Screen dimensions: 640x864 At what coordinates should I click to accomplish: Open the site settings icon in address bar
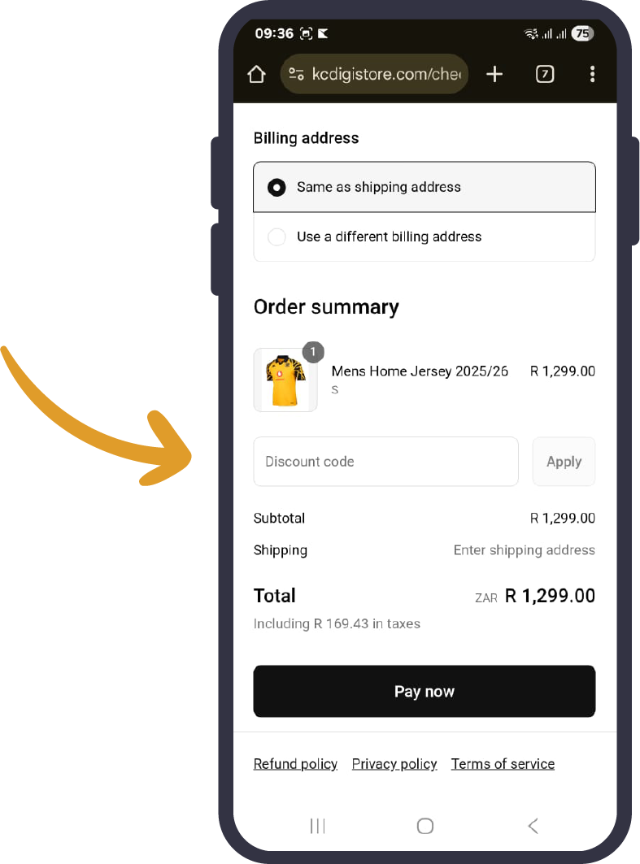coord(296,75)
